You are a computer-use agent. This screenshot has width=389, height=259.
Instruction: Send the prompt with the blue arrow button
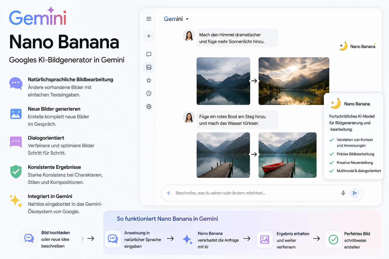[x=355, y=193]
